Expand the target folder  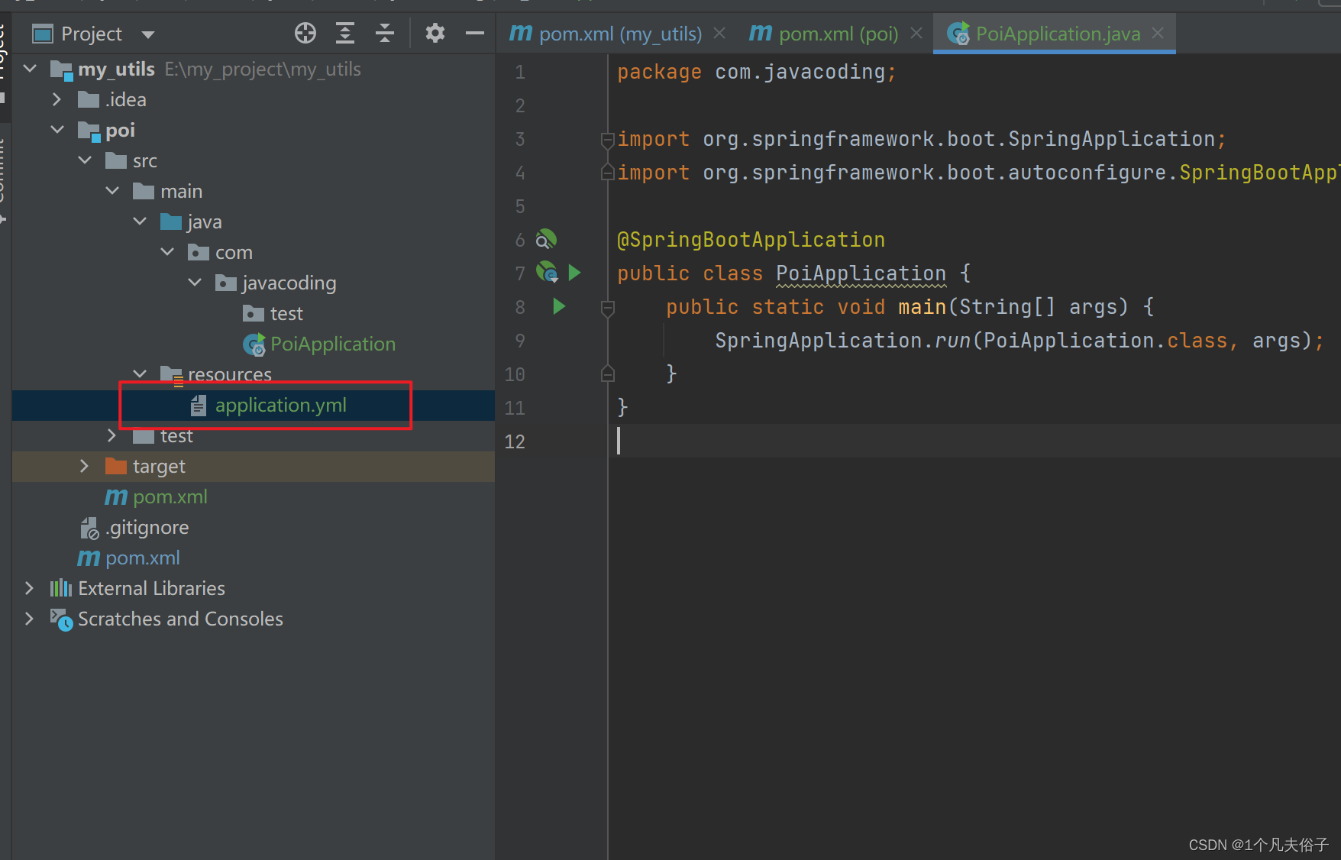(x=85, y=466)
